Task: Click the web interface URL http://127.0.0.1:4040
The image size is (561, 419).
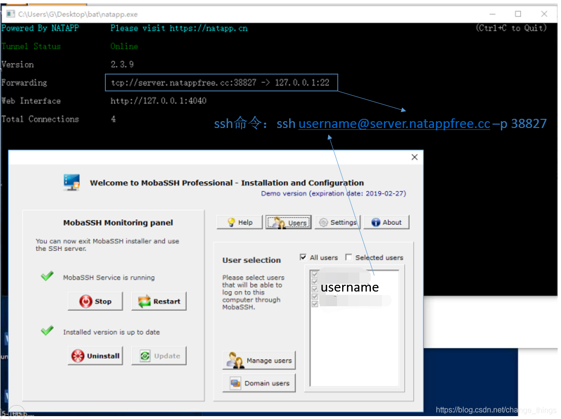Action: pyautogui.click(x=158, y=101)
